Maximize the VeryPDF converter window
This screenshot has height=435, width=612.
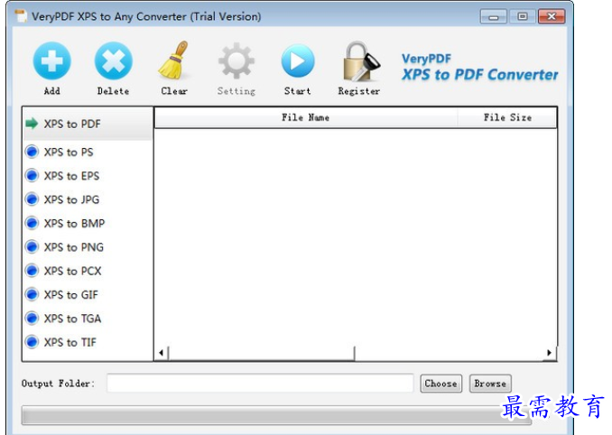click(x=523, y=16)
